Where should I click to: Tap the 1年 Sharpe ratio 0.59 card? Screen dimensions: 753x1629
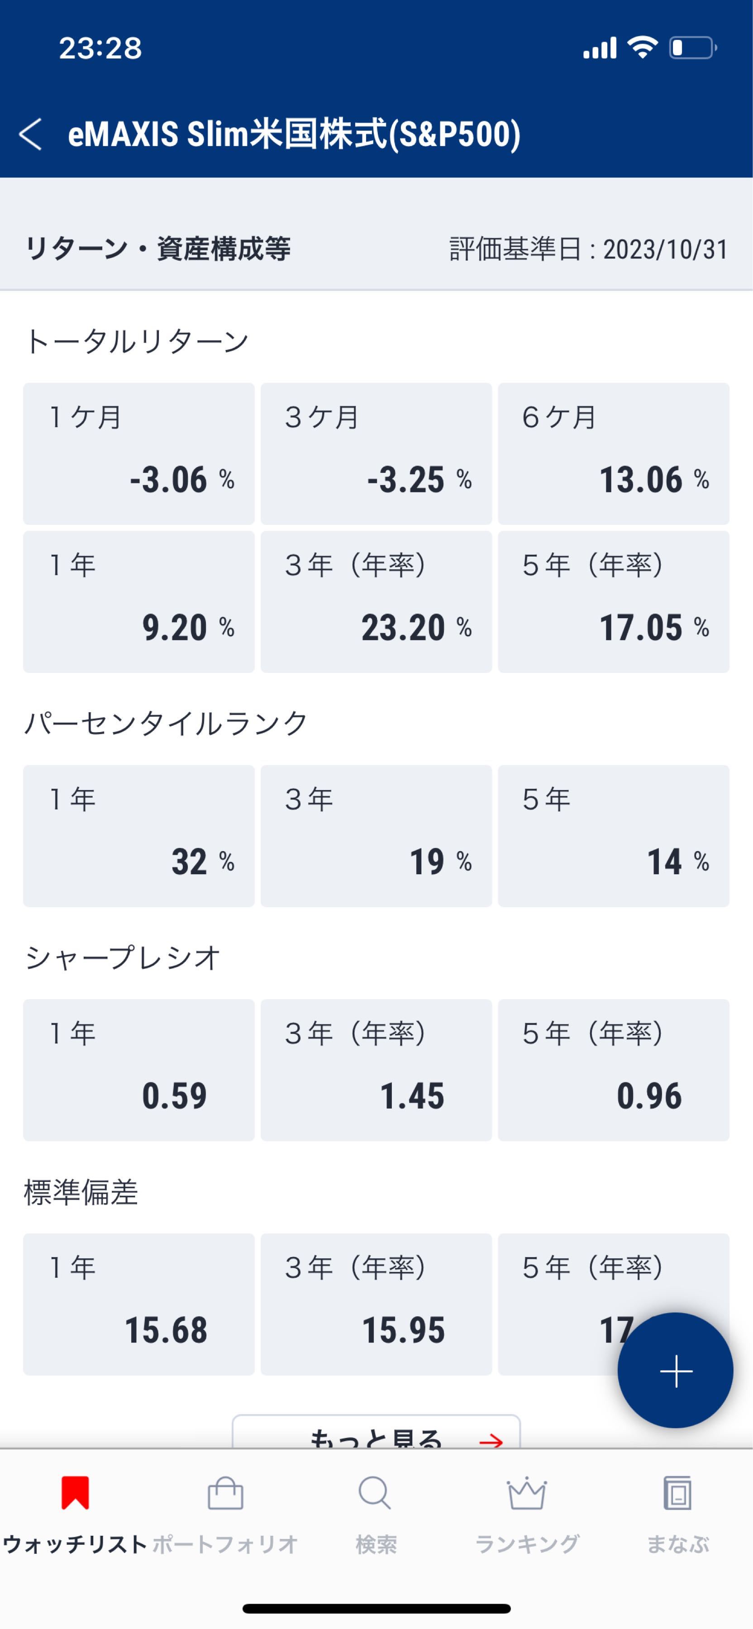point(138,1069)
